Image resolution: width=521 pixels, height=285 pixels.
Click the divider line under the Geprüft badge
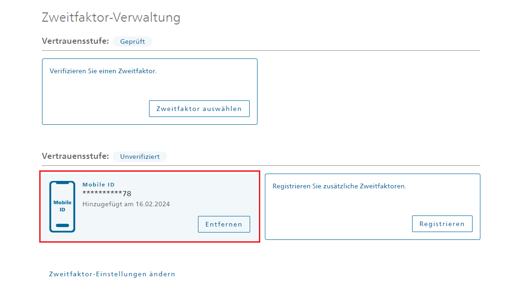(261, 51)
